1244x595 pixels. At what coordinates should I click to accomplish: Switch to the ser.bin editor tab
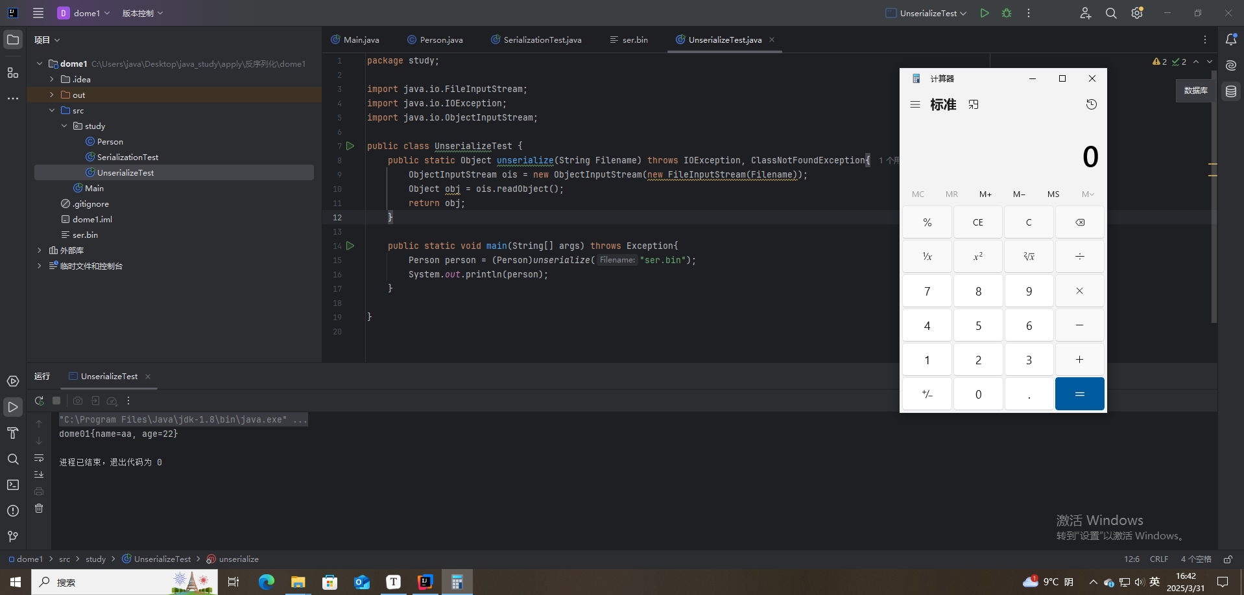coord(628,40)
